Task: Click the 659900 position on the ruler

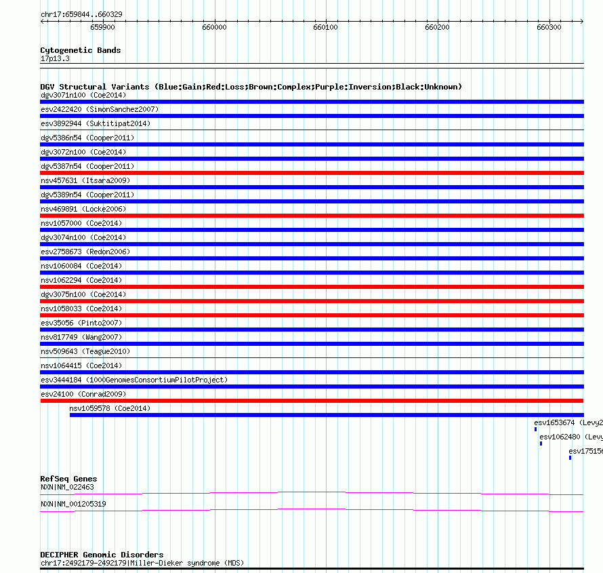Action: click(103, 27)
